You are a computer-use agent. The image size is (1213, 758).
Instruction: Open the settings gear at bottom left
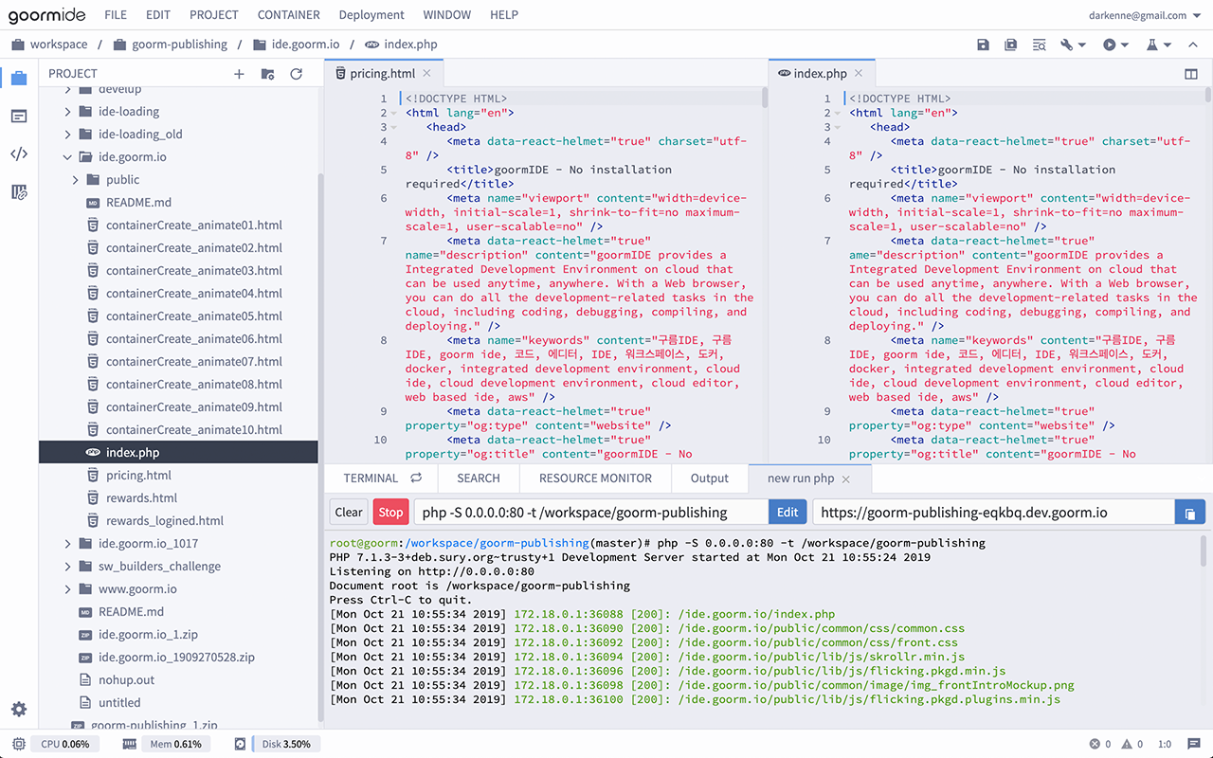pyautogui.click(x=18, y=708)
